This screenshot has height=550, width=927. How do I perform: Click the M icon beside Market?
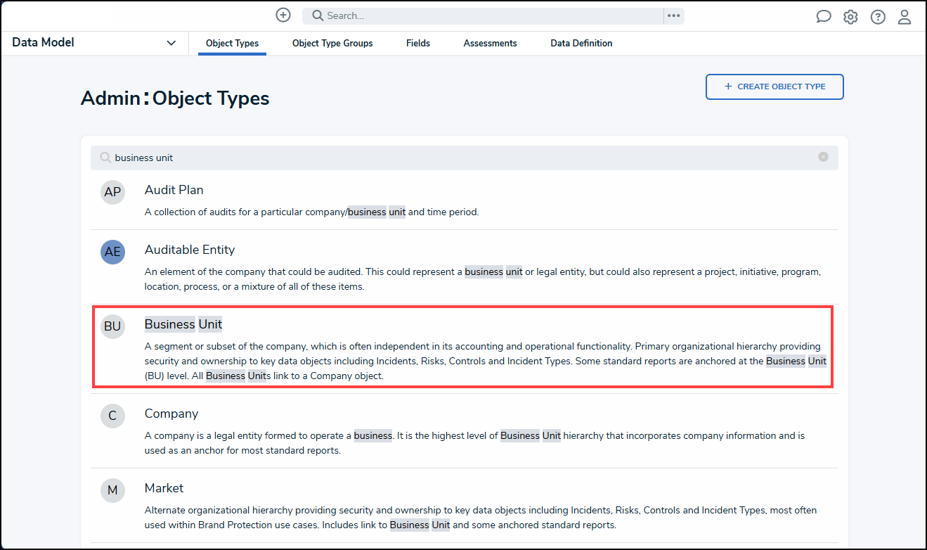[x=112, y=490]
